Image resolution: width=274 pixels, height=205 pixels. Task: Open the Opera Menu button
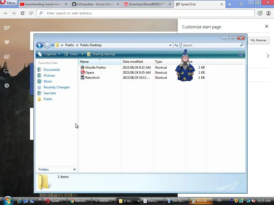tap(8, 3)
